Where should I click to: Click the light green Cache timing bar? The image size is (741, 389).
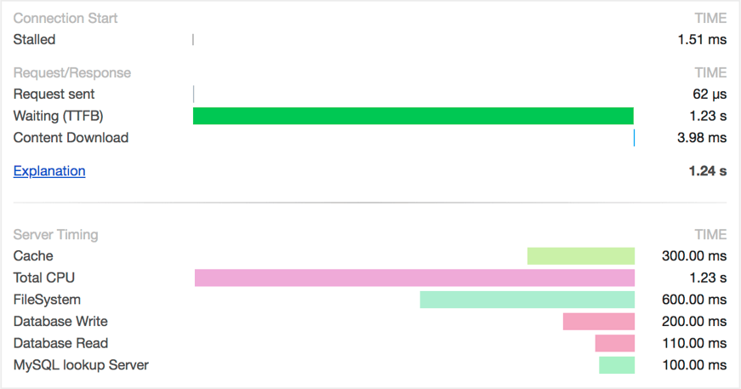(581, 256)
